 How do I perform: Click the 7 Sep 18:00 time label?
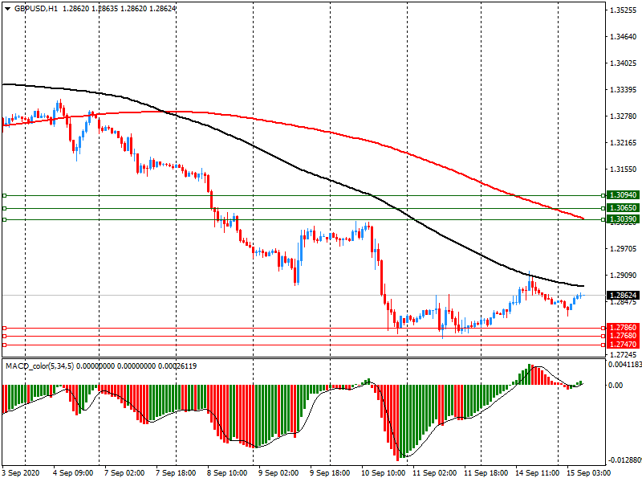click(176, 473)
